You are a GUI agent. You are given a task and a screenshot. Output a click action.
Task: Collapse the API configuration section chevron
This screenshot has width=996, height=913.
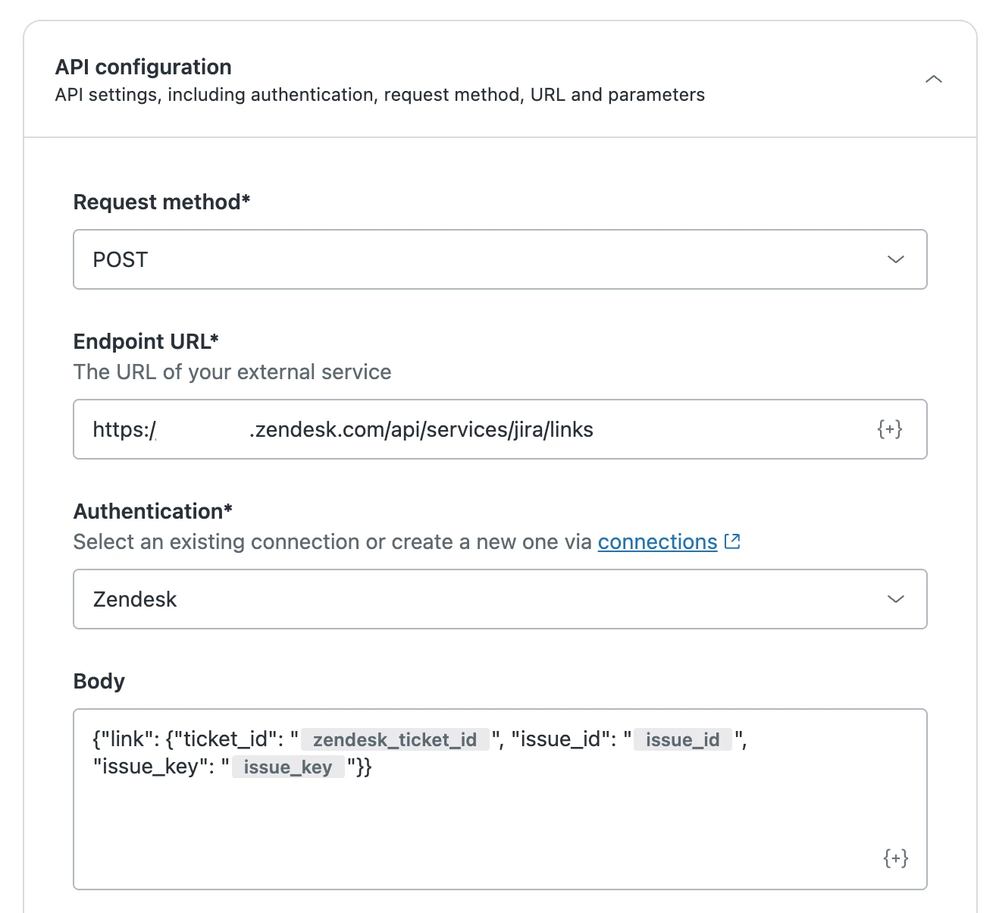934,79
